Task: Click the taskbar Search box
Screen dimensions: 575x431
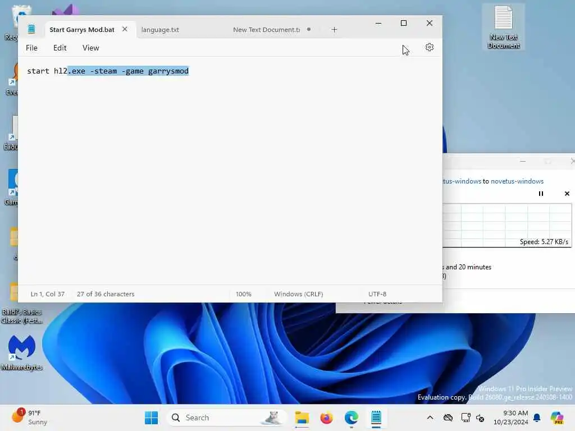Action: [x=226, y=418]
